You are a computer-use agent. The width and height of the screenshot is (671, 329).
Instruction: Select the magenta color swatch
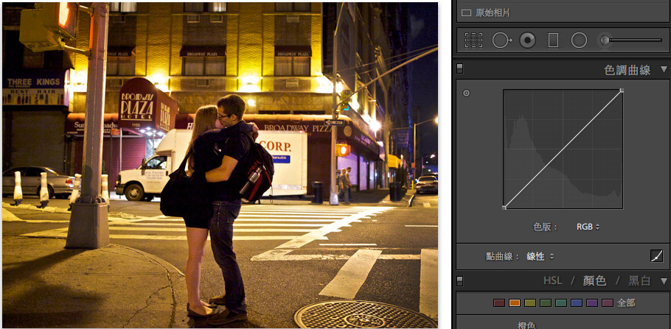[608, 303]
